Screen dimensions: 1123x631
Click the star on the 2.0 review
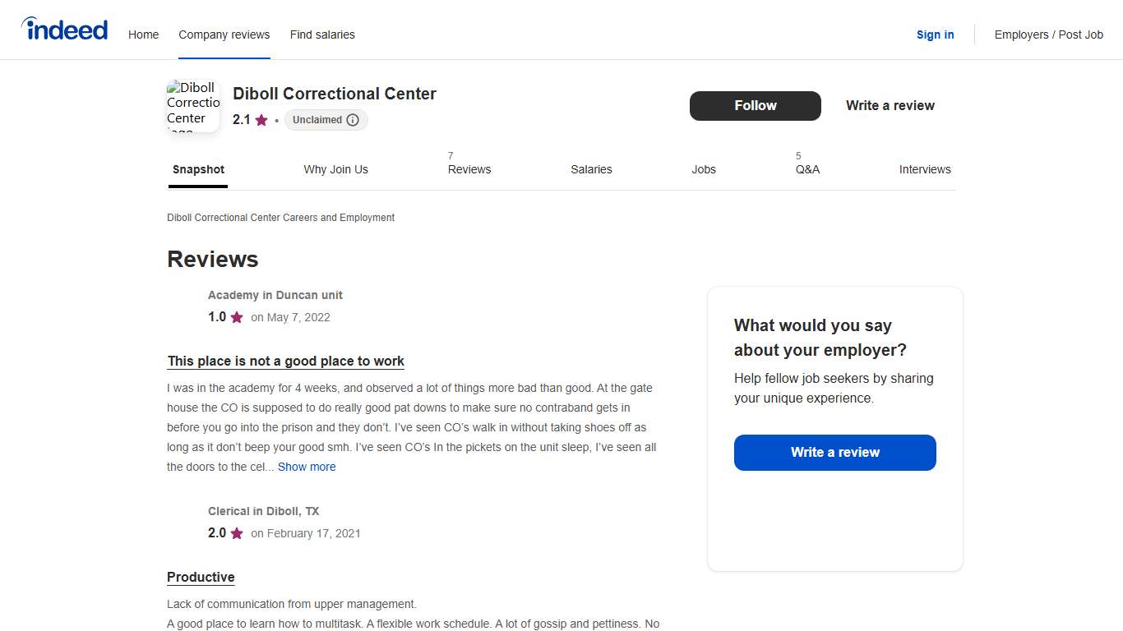coord(237,533)
